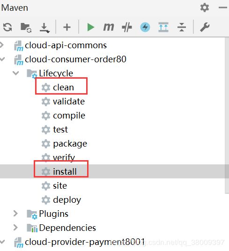Expand the Dependencies folder
229x251 pixels.
click(x=15, y=227)
